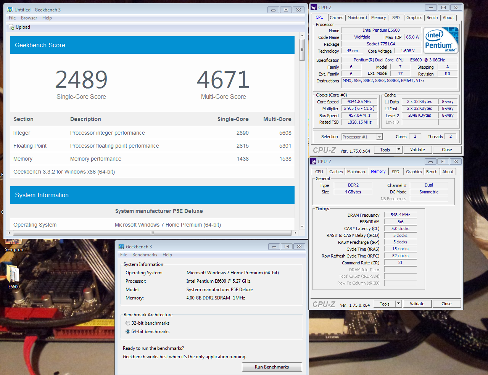Click the DRAM Frequency 548.4 MHz field
Viewport: 488px width, 375px height.
400,215
